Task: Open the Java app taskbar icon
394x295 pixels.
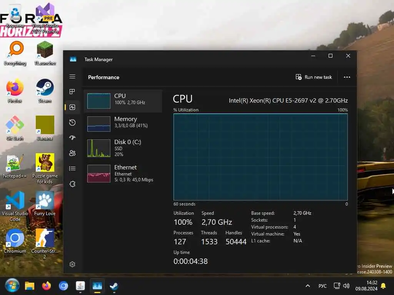Action: tap(80, 286)
